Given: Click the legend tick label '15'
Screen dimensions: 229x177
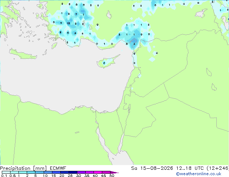Looking at the screenshot, I should pyautogui.click(x=53, y=176).
